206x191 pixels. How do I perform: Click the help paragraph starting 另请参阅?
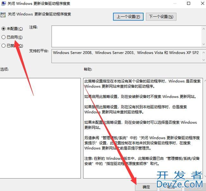[142, 143]
